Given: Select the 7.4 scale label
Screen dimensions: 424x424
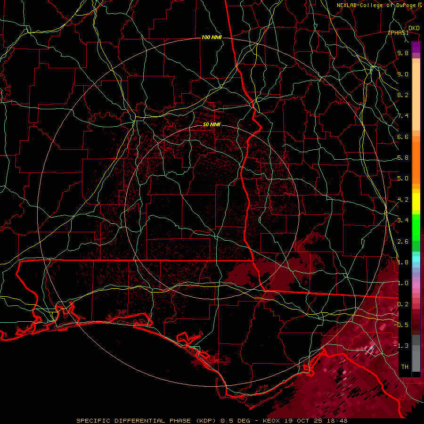Looking at the screenshot, I should 403,116.
